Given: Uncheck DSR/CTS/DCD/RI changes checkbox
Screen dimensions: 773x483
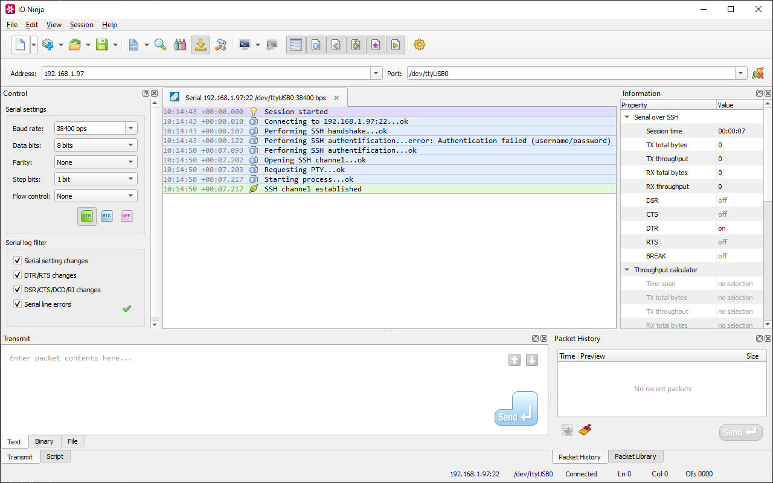Looking at the screenshot, I should click(18, 290).
